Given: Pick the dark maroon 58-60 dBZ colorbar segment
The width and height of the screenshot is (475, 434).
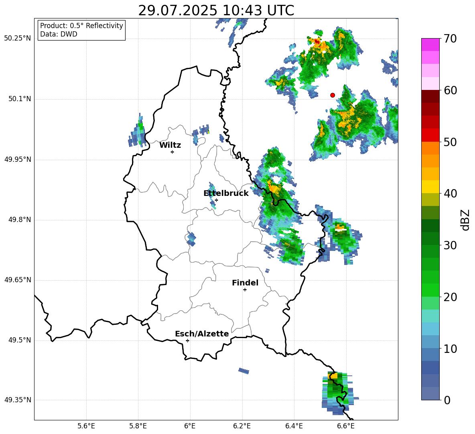Looking at the screenshot, I should pos(430,96).
